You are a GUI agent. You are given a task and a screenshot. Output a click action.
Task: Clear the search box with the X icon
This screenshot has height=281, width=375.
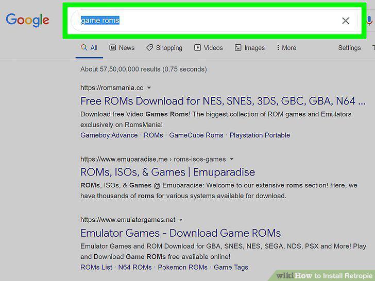click(345, 21)
